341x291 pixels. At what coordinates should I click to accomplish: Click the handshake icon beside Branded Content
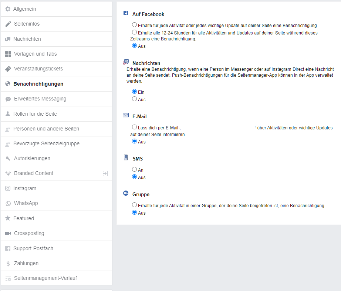8,173
